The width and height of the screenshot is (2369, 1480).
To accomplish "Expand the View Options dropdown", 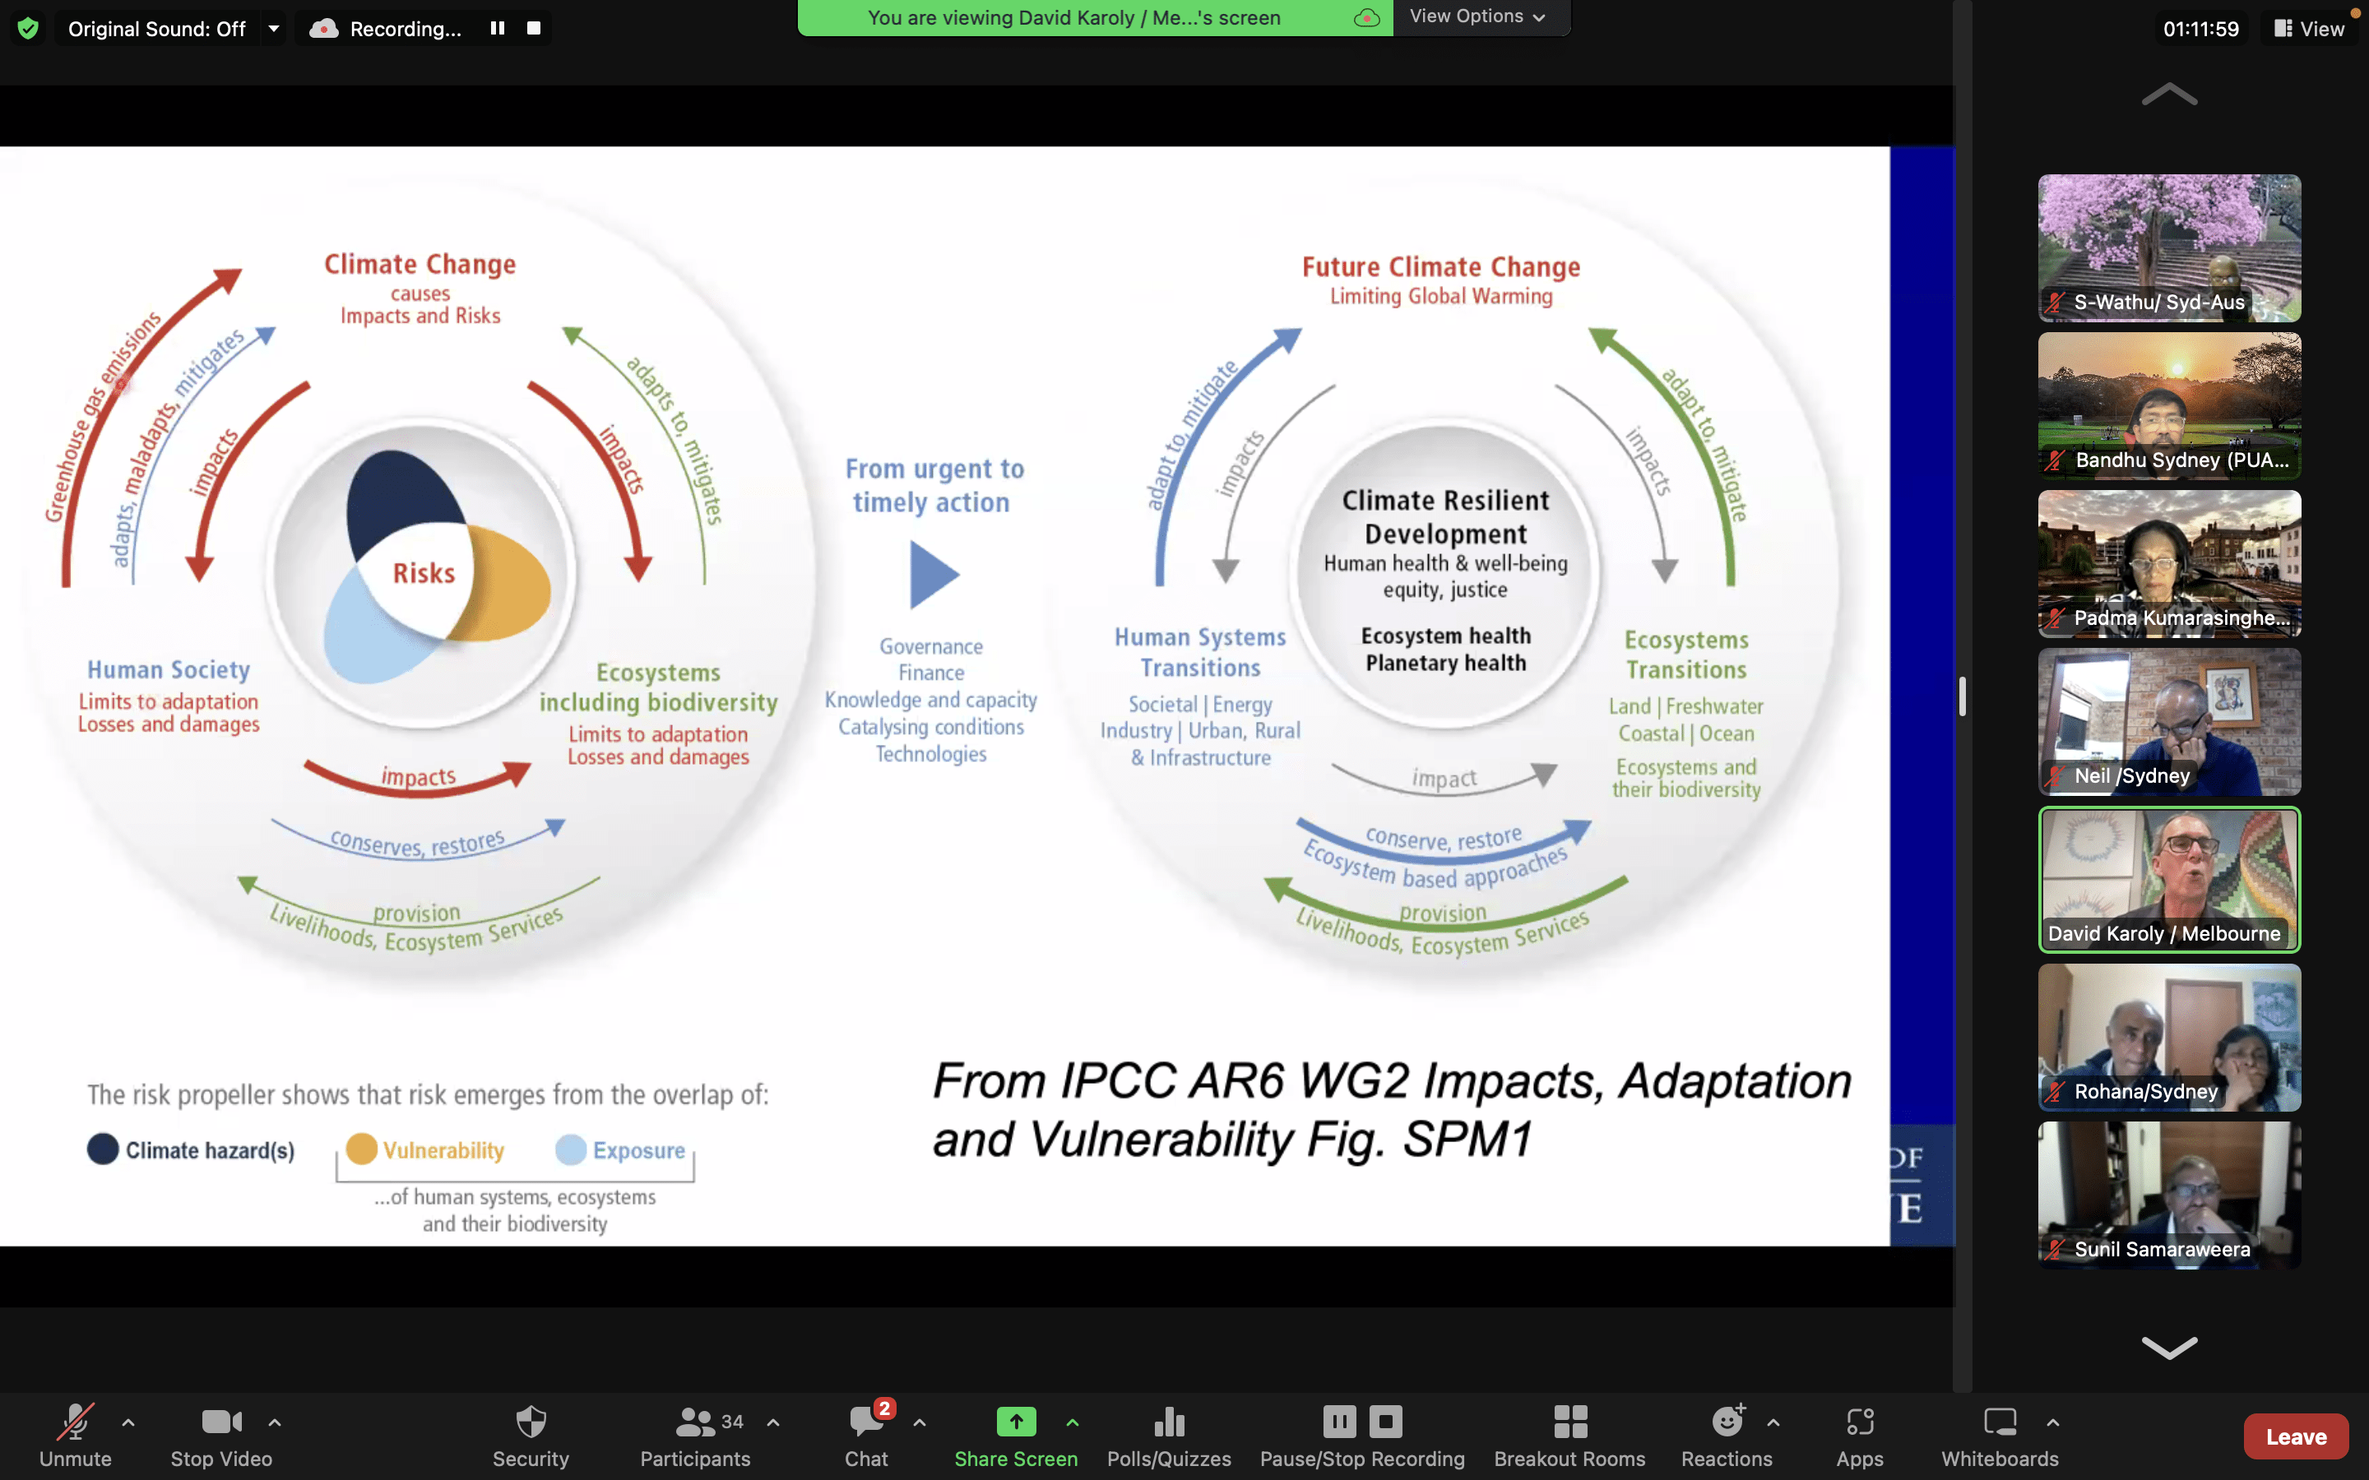I will pyautogui.click(x=1478, y=16).
